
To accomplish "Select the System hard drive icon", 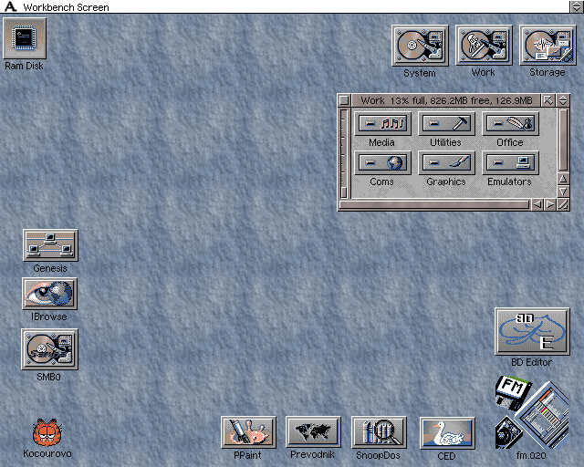I will (420, 46).
